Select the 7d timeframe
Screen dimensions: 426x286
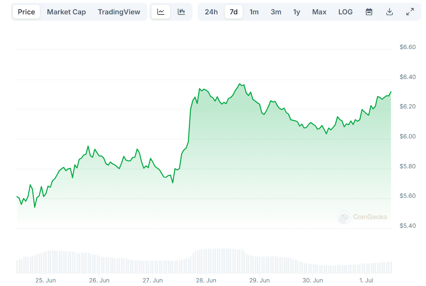234,12
